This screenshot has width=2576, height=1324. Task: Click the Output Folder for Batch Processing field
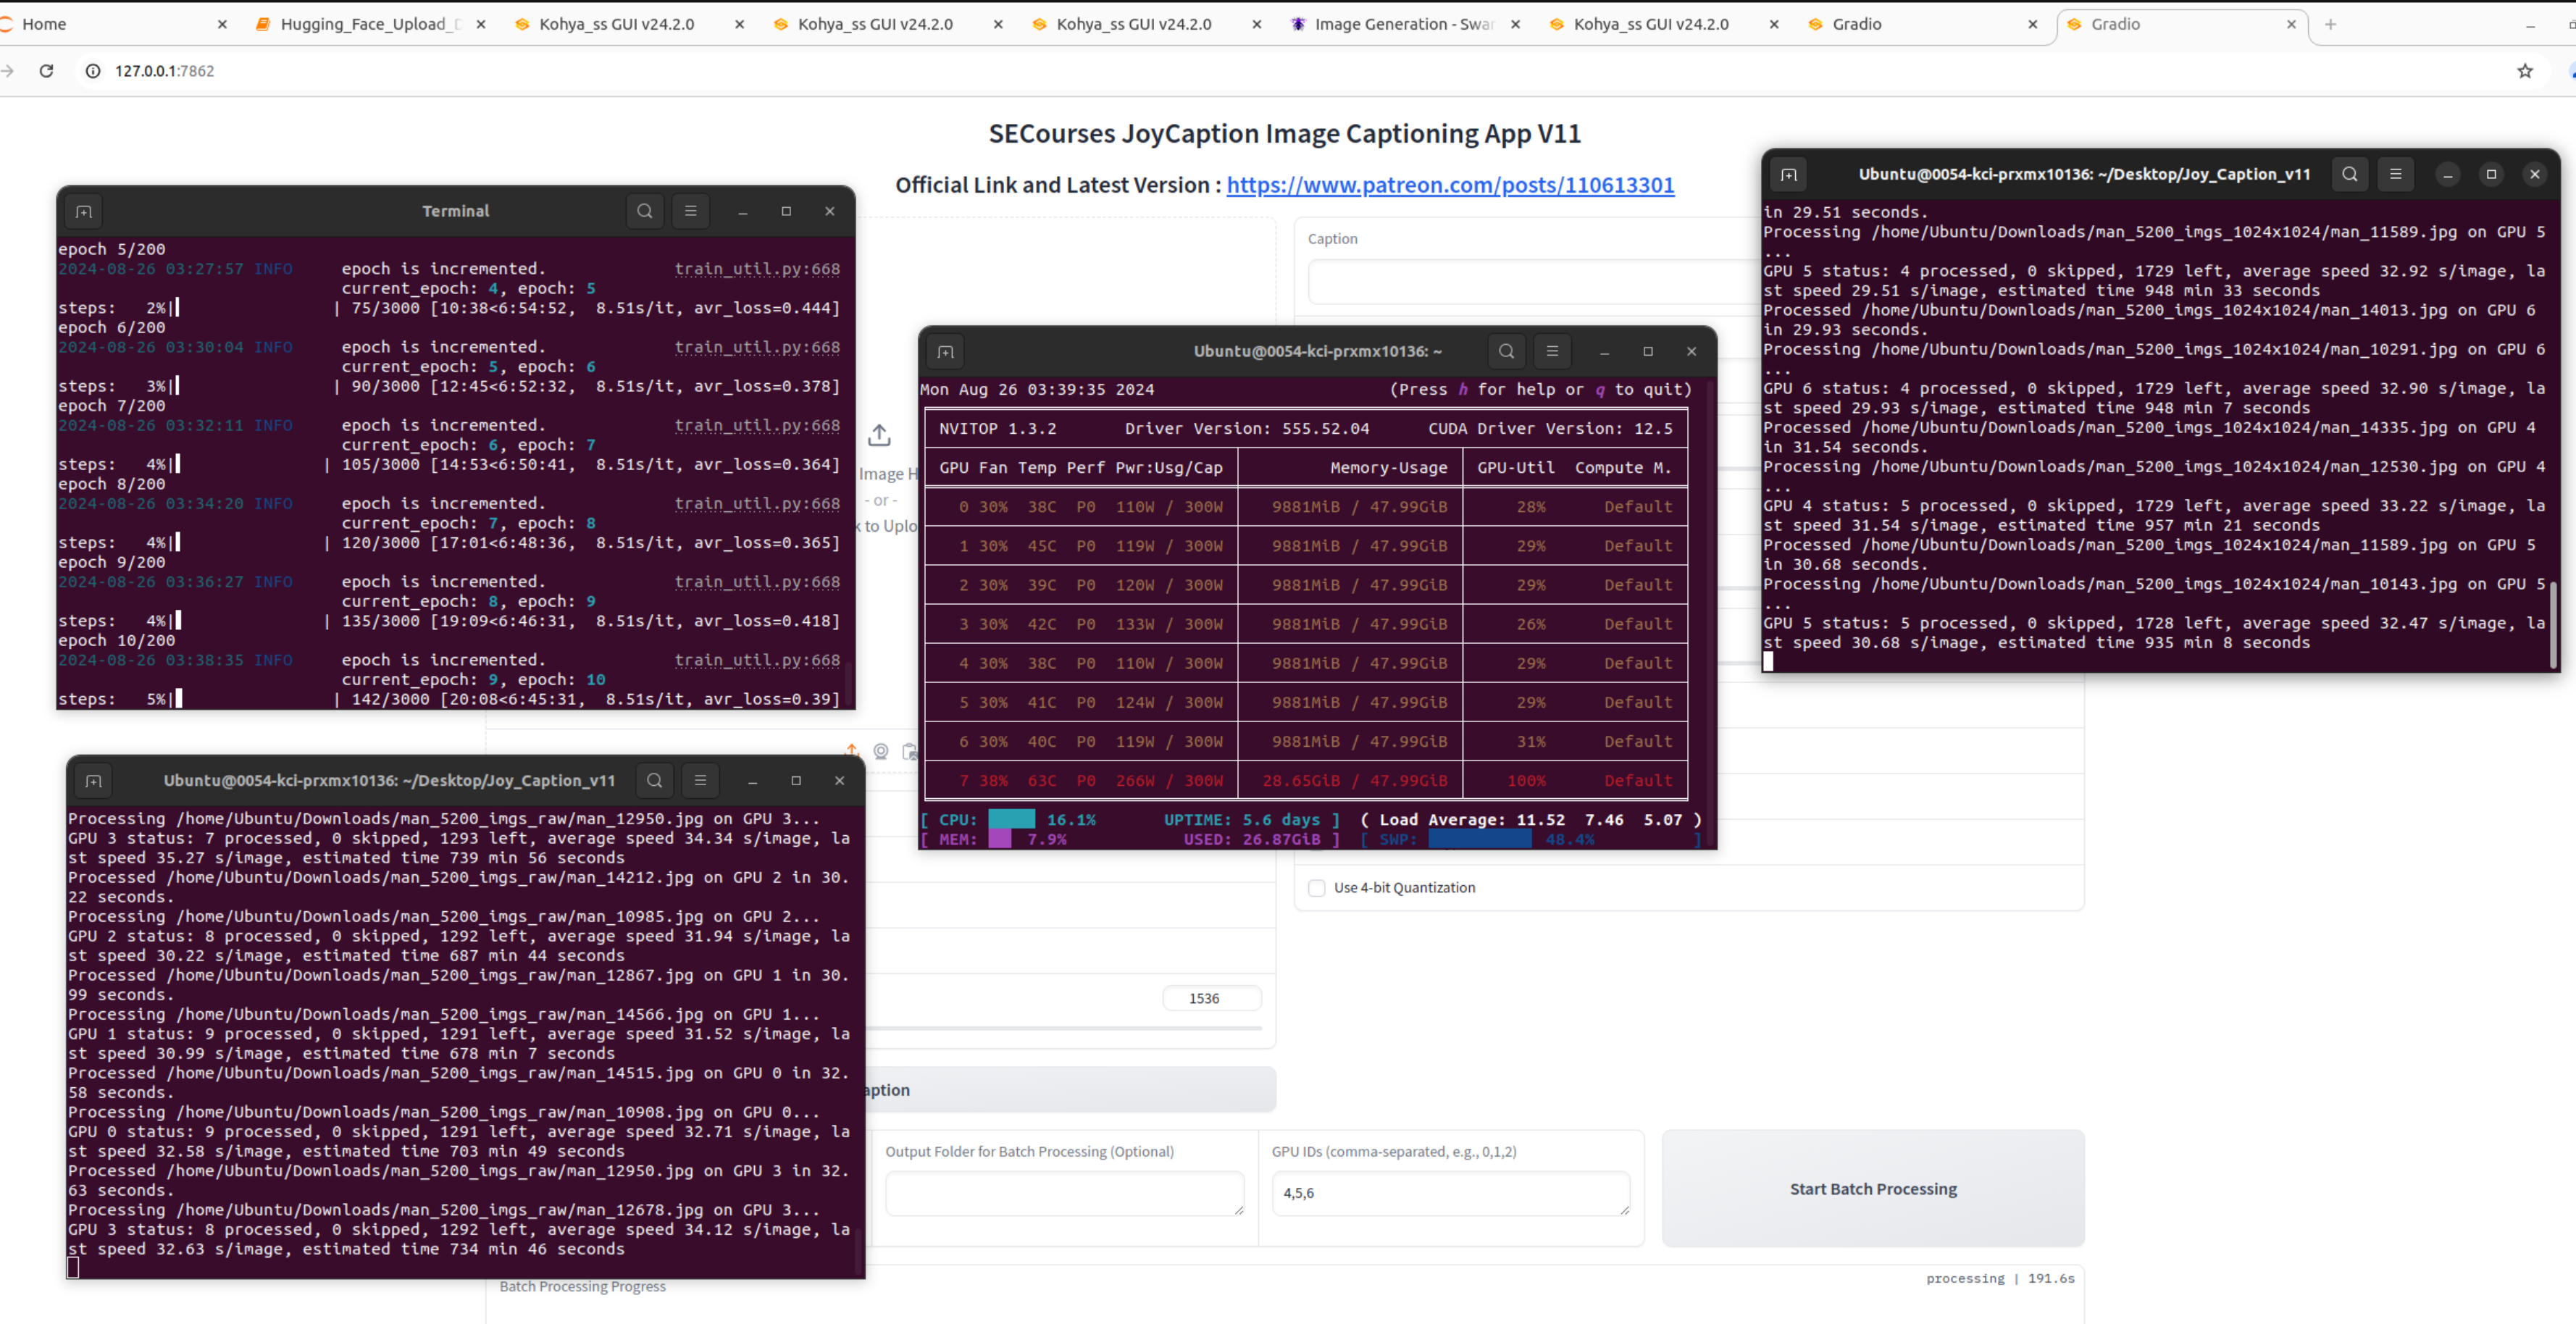coord(1064,1193)
